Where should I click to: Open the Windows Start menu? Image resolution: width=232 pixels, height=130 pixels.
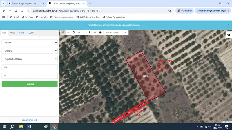(x=4, y=127)
